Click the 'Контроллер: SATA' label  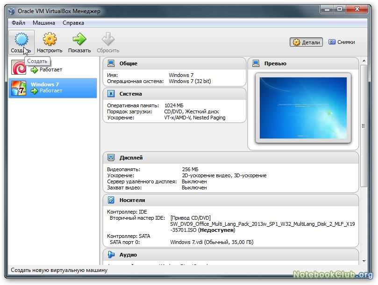click(128, 236)
